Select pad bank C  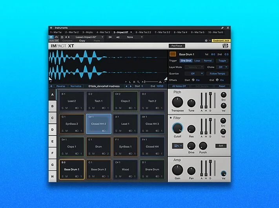52,118
